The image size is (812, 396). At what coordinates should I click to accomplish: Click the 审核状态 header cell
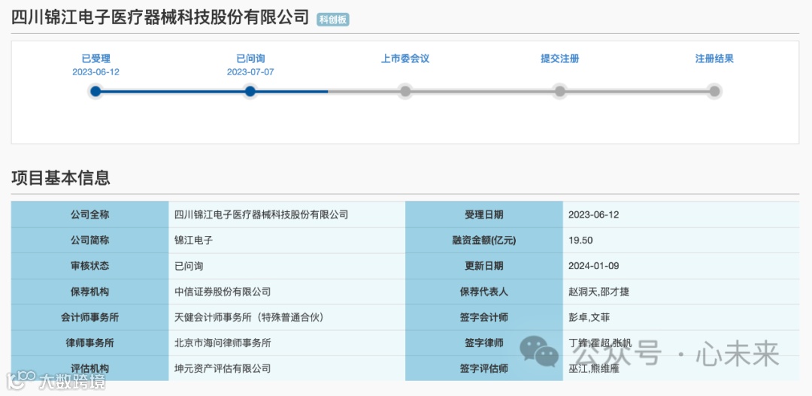pos(90,266)
